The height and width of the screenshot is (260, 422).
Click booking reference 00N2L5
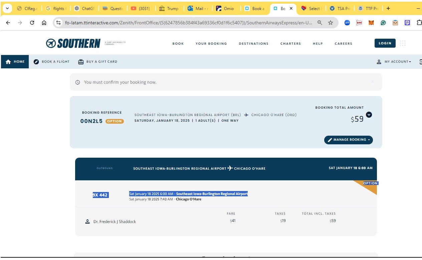pyautogui.click(x=91, y=121)
